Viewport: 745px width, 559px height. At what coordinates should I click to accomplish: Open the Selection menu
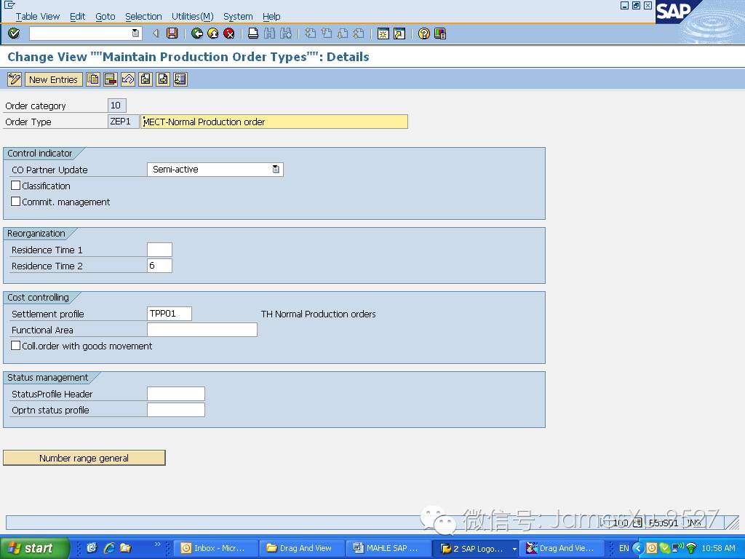[143, 16]
